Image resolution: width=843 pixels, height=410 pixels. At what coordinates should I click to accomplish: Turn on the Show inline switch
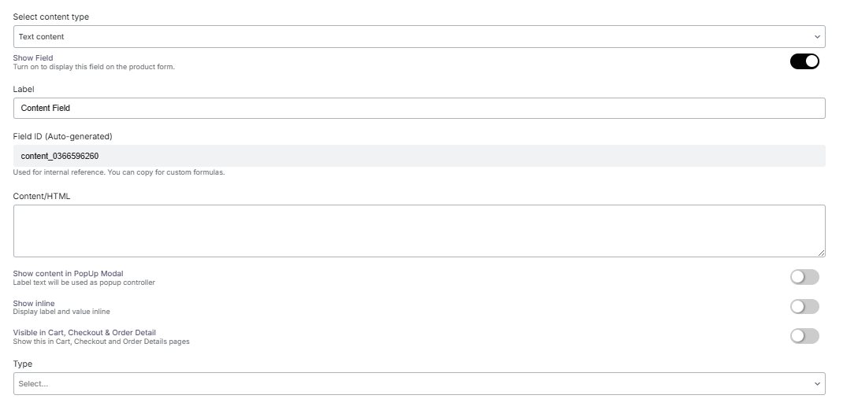[804, 307]
